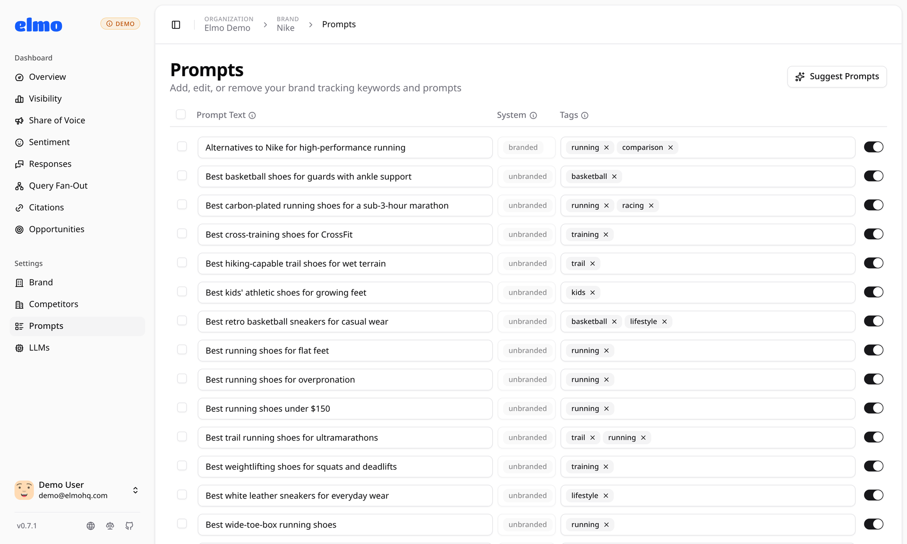The width and height of the screenshot is (907, 544).
Task: Toggle the sidebar panel icon
Action: (x=176, y=25)
